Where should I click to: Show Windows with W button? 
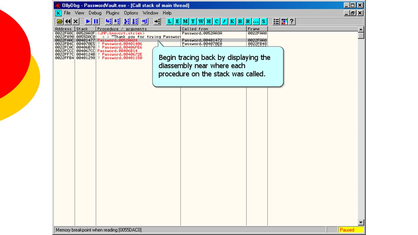pos(201,22)
